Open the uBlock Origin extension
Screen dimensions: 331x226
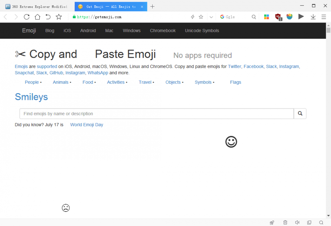pos(278,17)
